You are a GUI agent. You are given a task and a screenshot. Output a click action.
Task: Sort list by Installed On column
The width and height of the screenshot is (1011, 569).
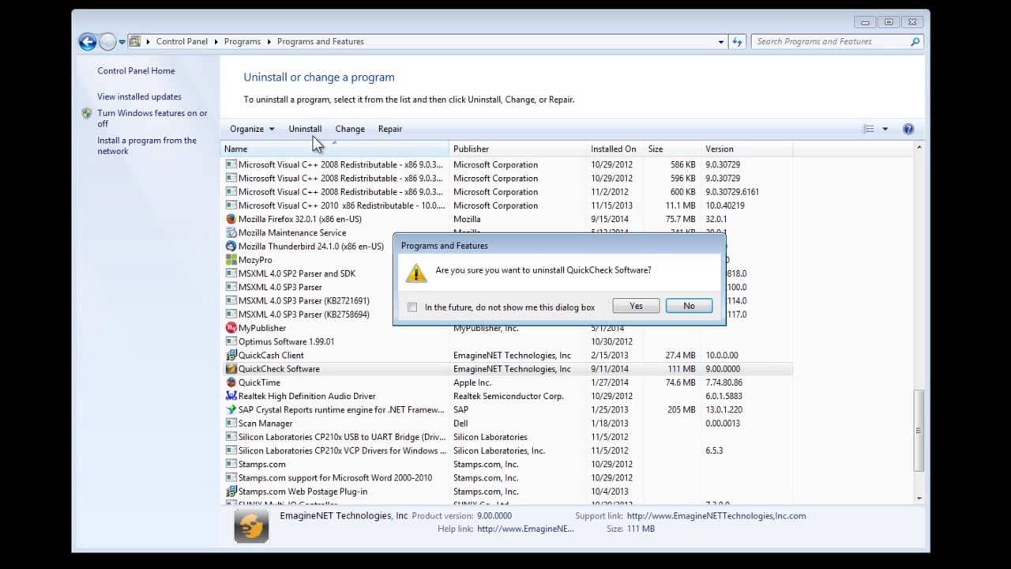coord(615,149)
